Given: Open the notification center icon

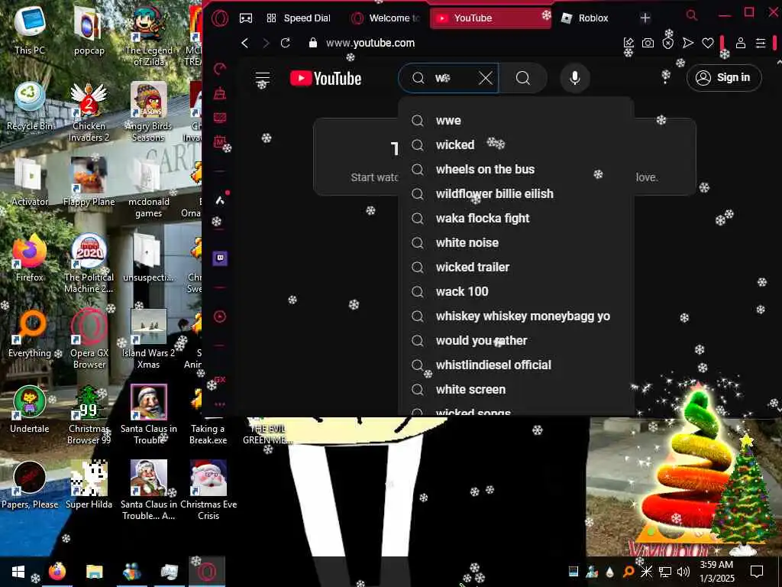Looking at the screenshot, I should 757,572.
